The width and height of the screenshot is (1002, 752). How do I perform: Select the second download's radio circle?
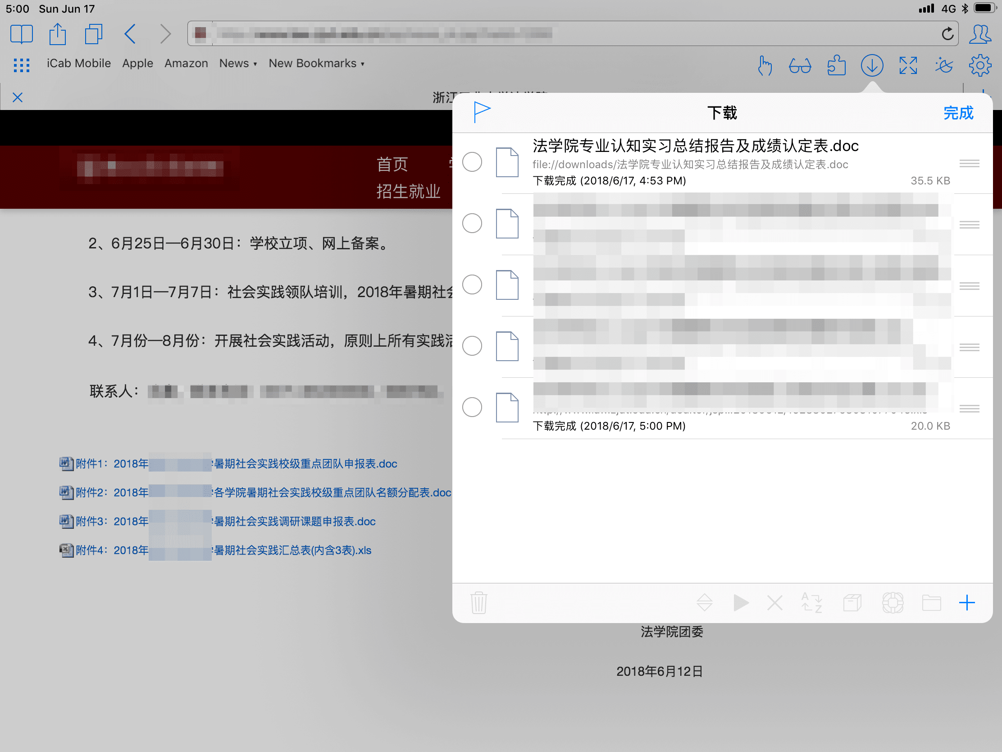click(472, 224)
